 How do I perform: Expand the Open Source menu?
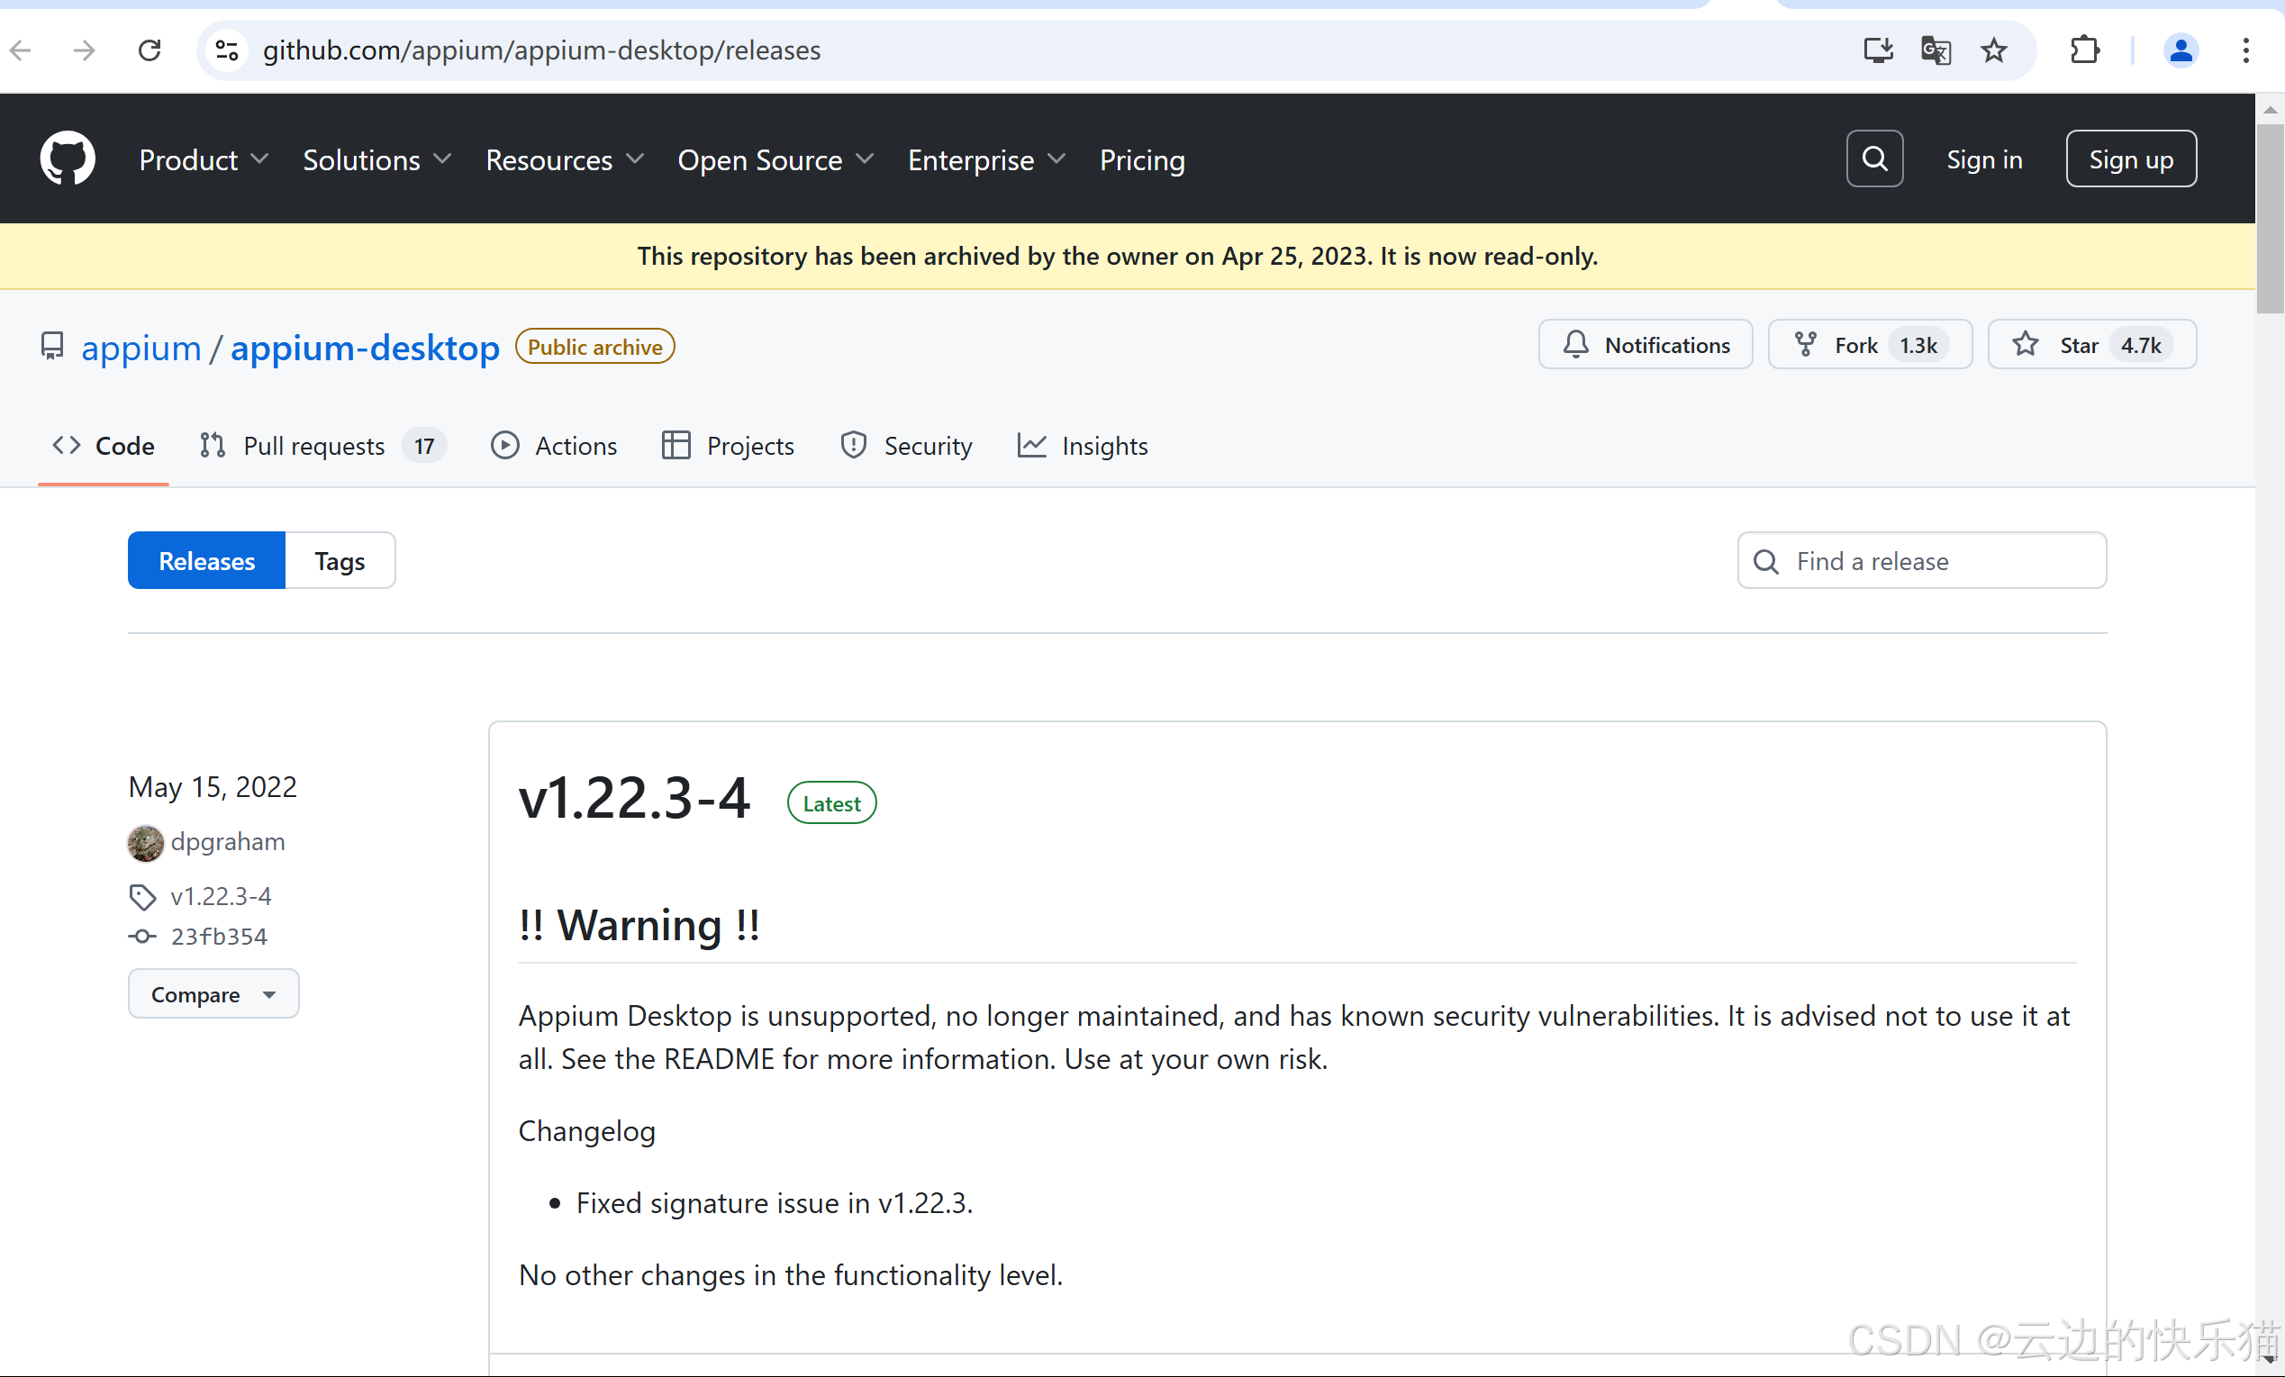(x=775, y=159)
